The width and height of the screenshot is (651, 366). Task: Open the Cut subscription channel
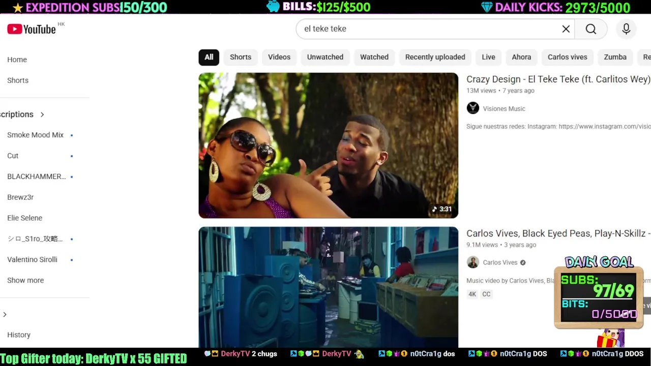13,156
